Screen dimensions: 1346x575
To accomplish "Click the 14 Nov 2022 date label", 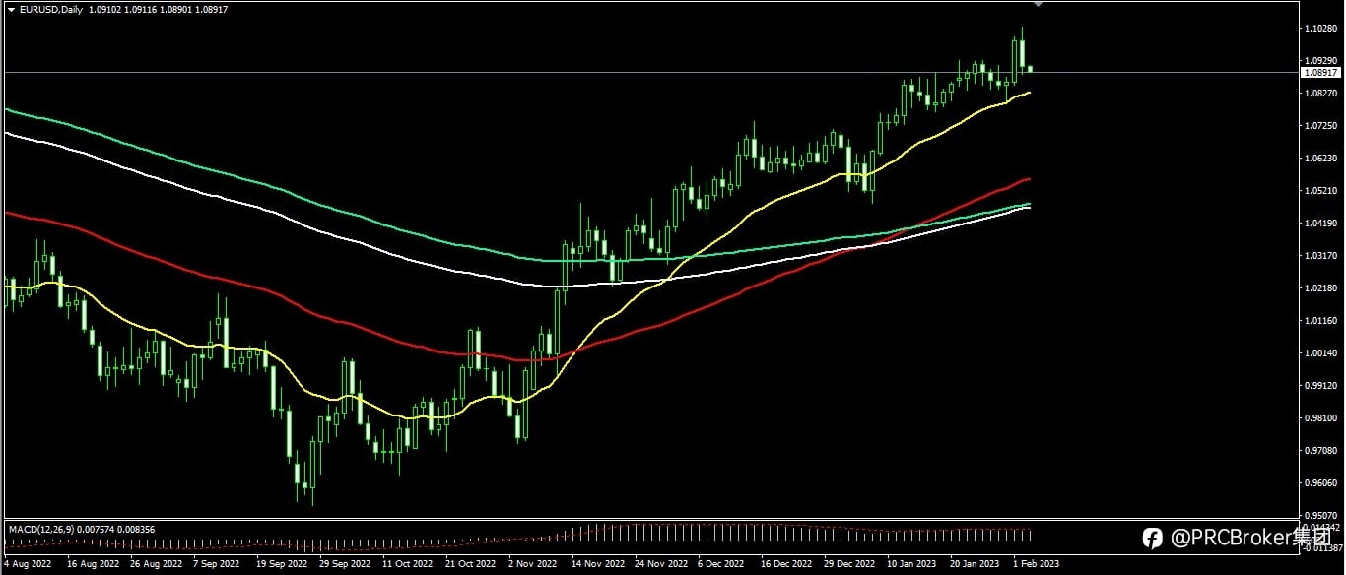I will click(597, 564).
